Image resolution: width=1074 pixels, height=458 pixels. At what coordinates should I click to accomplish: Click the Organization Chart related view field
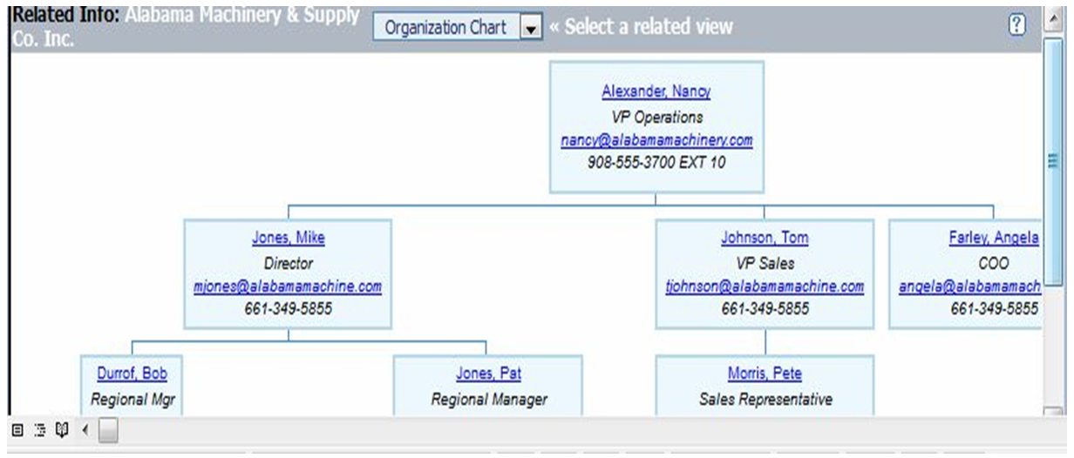458,28
